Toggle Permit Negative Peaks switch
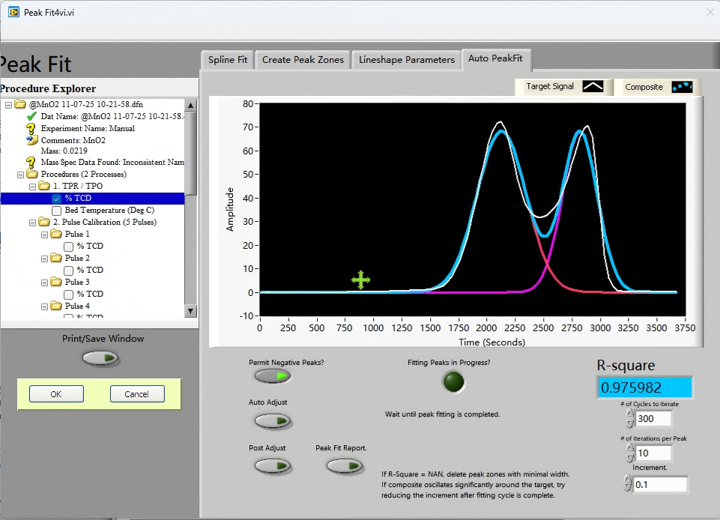This screenshot has height=520, width=720. pos(273,376)
